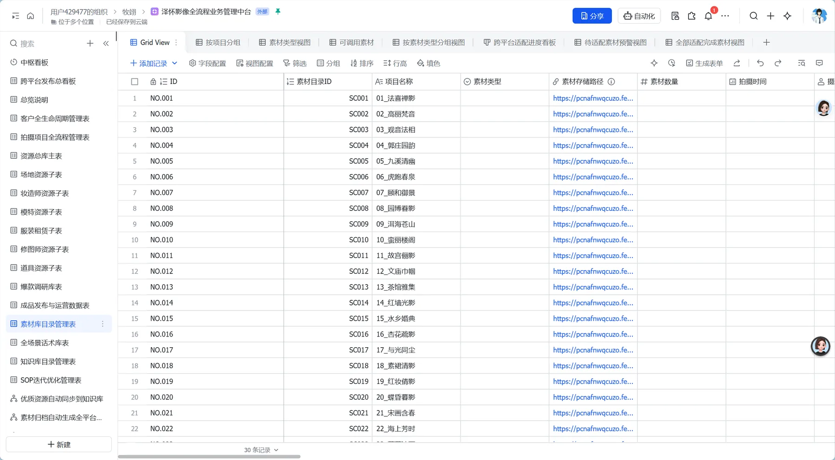Open 视图配置 view settings
The width and height of the screenshot is (835, 460).
coord(255,63)
